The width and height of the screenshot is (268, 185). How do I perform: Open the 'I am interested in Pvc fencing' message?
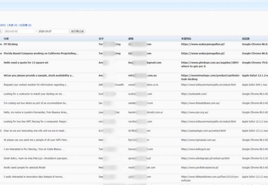(x=33, y=149)
